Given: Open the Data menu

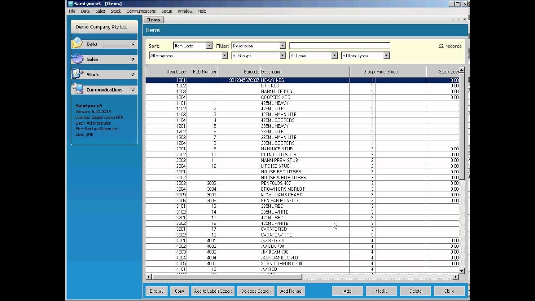Looking at the screenshot, I should [x=85, y=11].
